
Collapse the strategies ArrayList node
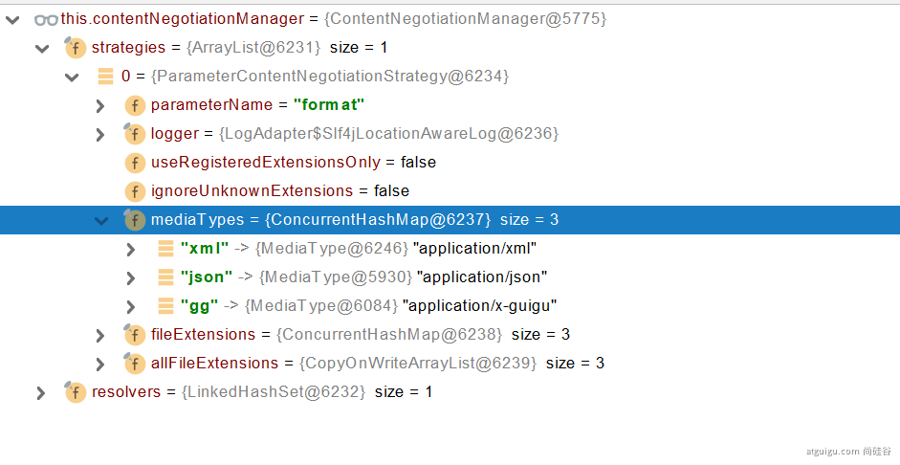pyautogui.click(x=41, y=48)
